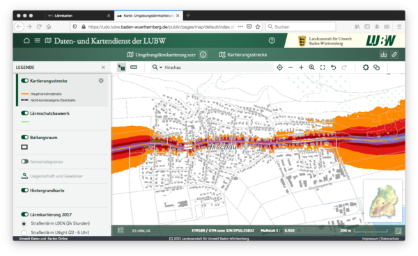Close the Lärmkarten browser tab
The width and height of the screenshot is (418, 256).
109,16
